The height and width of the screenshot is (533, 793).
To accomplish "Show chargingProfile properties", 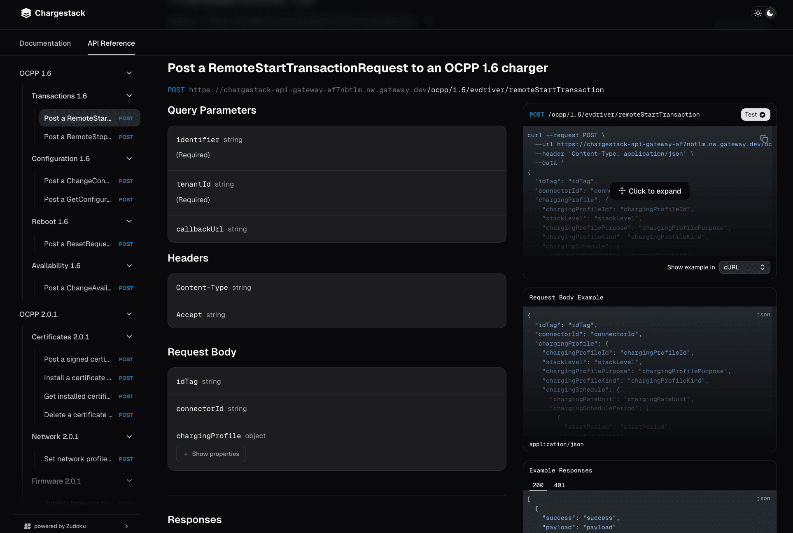I will [211, 454].
